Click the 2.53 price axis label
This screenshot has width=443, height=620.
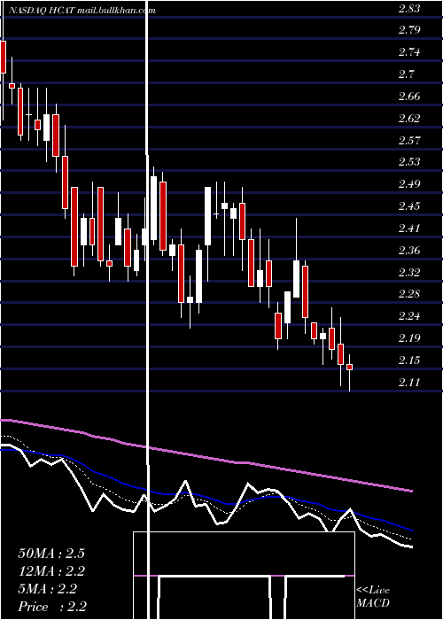coord(408,162)
